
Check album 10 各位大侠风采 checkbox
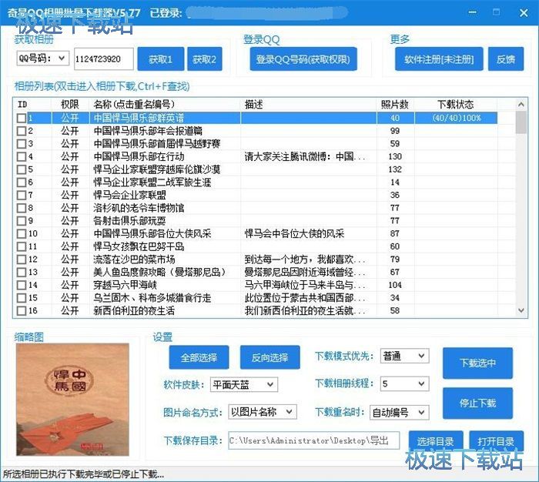22,234
